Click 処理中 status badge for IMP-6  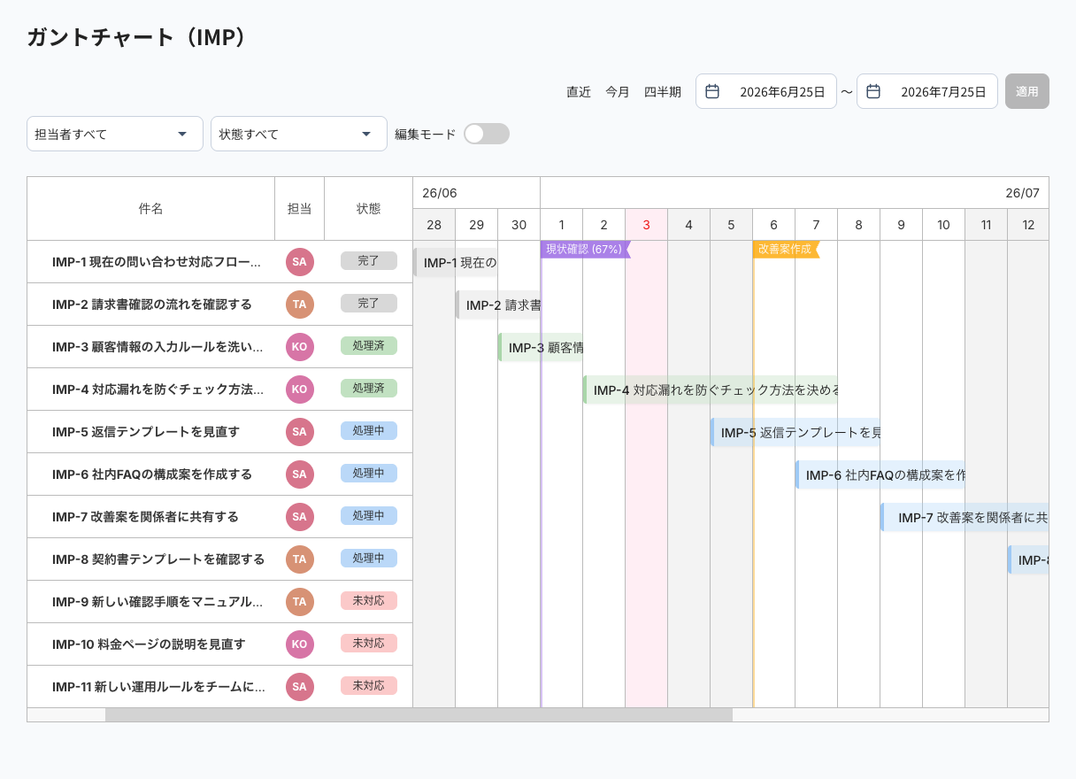tap(369, 474)
